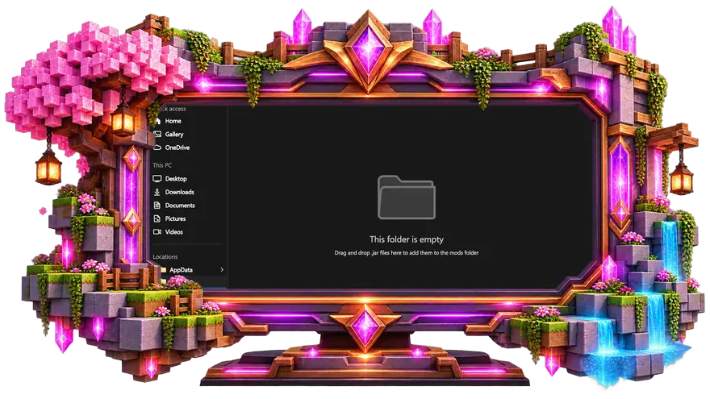Click the Locations section heading
The width and height of the screenshot is (710, 399).
(165, 256)
